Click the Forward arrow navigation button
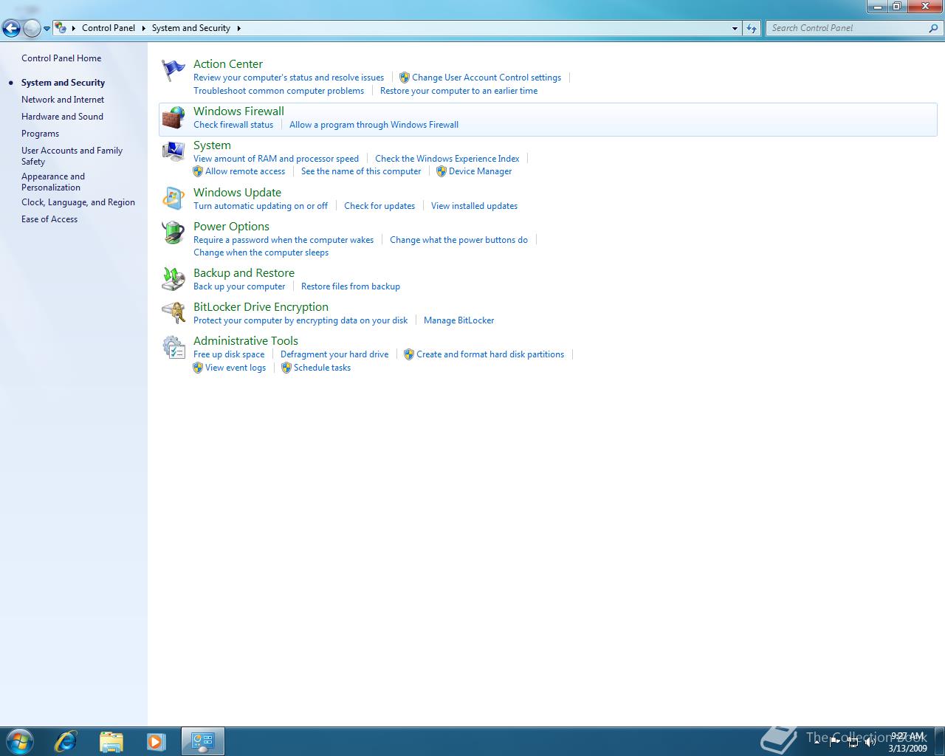Screen dimensions: 945x756 click(x=32, y=28)
